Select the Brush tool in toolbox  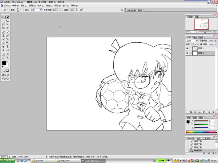tap(7, 32)
